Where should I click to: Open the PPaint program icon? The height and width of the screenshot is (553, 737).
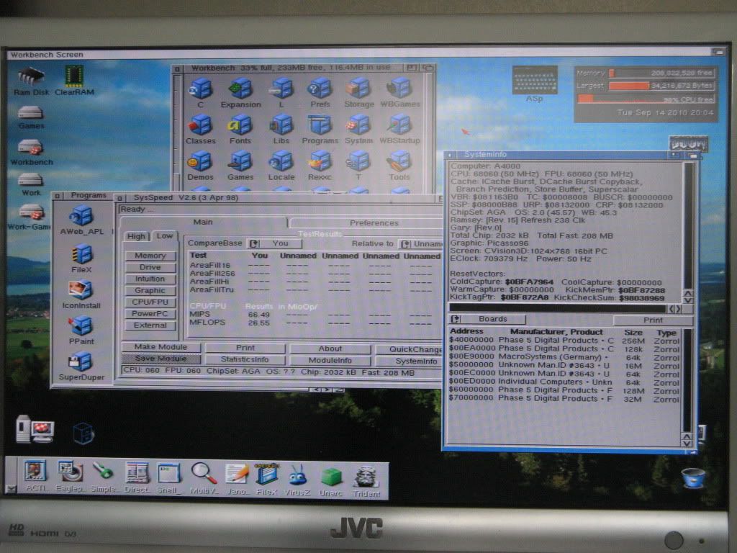81,326
